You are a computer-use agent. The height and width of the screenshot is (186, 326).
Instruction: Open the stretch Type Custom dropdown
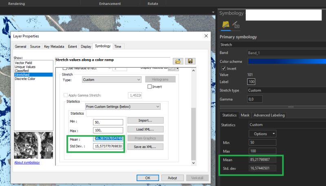112,80
